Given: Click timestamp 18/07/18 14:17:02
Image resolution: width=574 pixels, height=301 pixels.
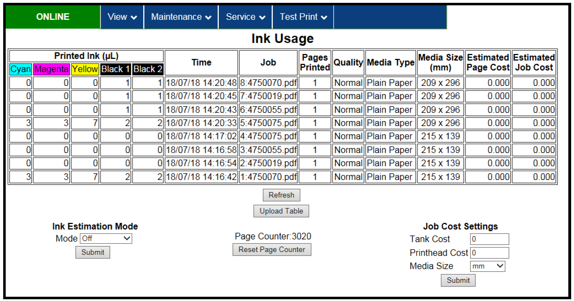Looking at the screenshot, I should 201,136.
